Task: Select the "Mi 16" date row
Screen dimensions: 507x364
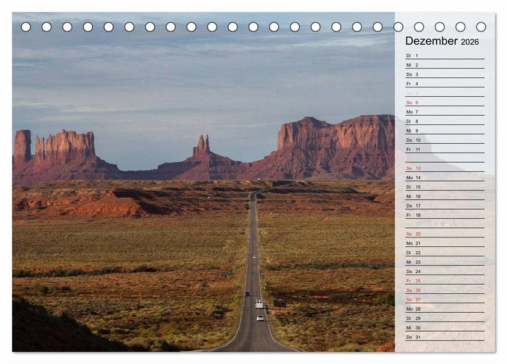Action: 445,196
